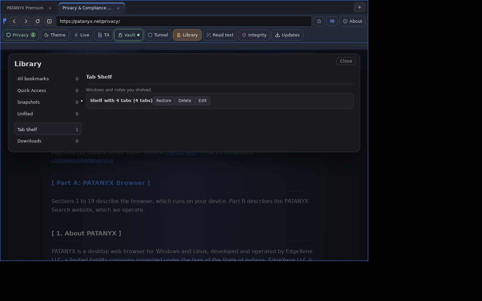Image resolution: width=482 pixels, height=301 pixels.
Task: Close the PATANYX Premium tab
Action: point(50,8)
